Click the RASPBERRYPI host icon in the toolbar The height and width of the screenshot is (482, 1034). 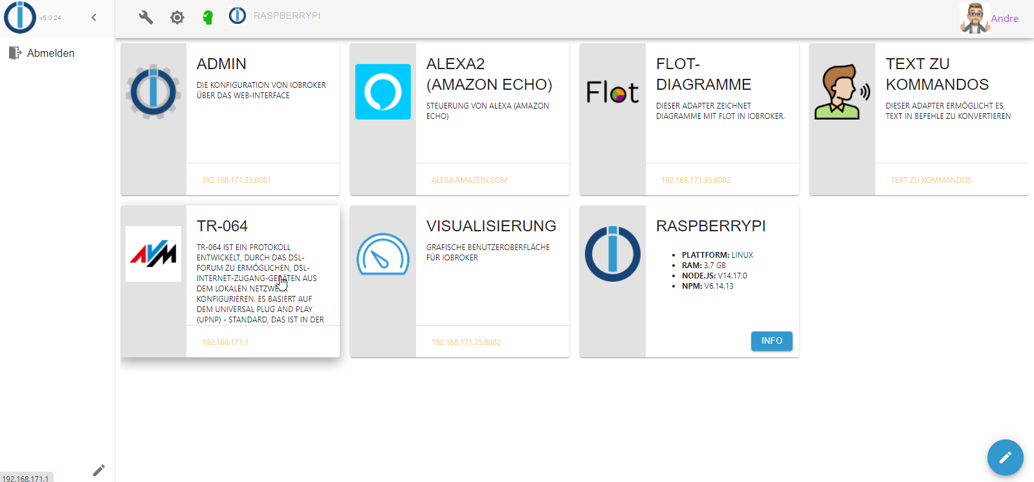pos(237,16)
